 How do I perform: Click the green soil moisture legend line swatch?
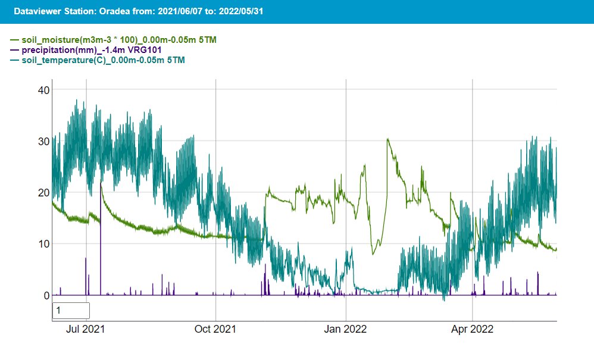pos(15,40)
